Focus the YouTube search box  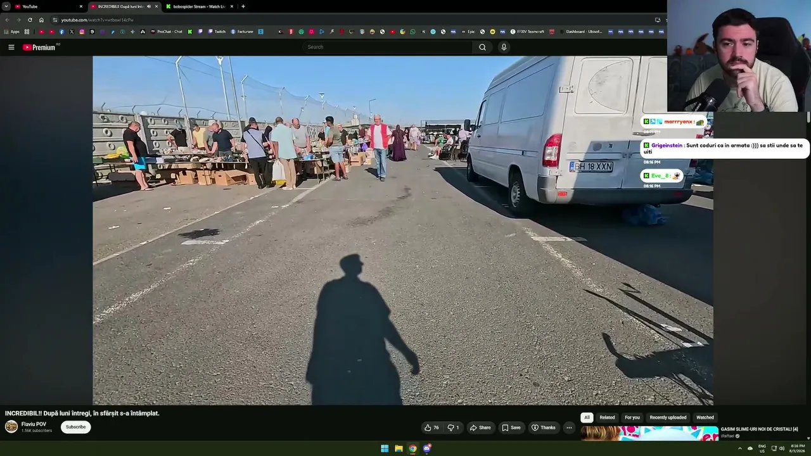point(387,47)
